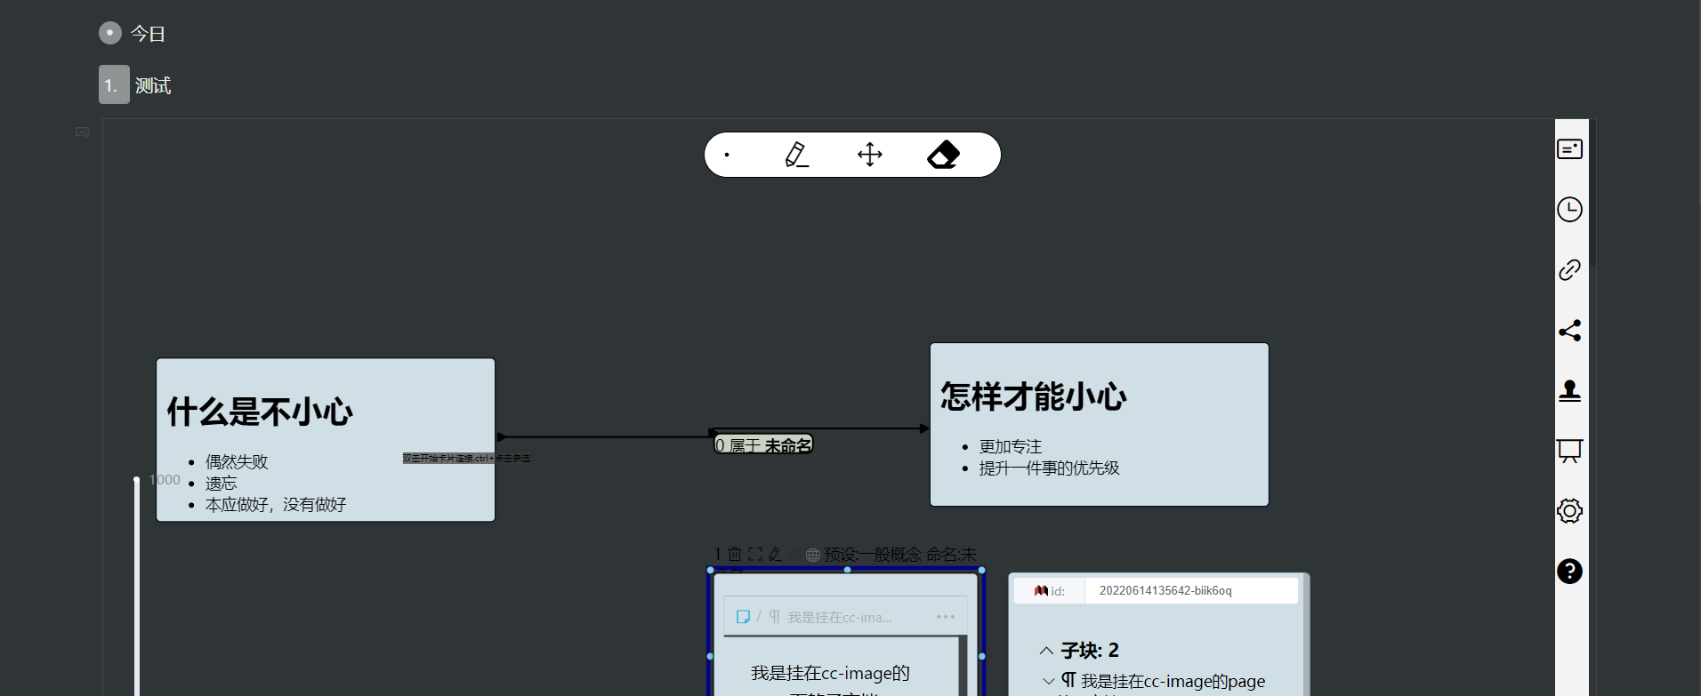Click the 提升一件事的优先级 bullet item
Viewport: 1701px width, 696px height.
tap(1050, 468)
